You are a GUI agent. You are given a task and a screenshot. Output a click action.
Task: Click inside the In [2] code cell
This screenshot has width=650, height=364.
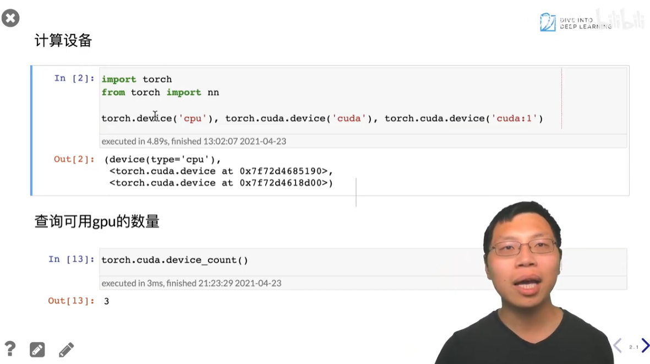[x=363, y=101]
